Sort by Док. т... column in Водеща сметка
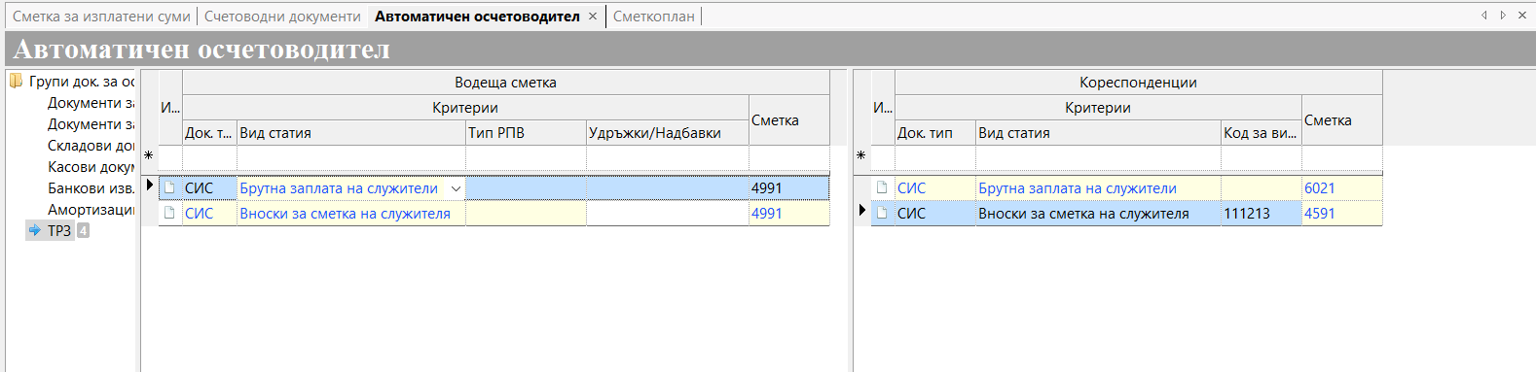This screenshot has width=1536, height=372. click(x=209, y=133)
